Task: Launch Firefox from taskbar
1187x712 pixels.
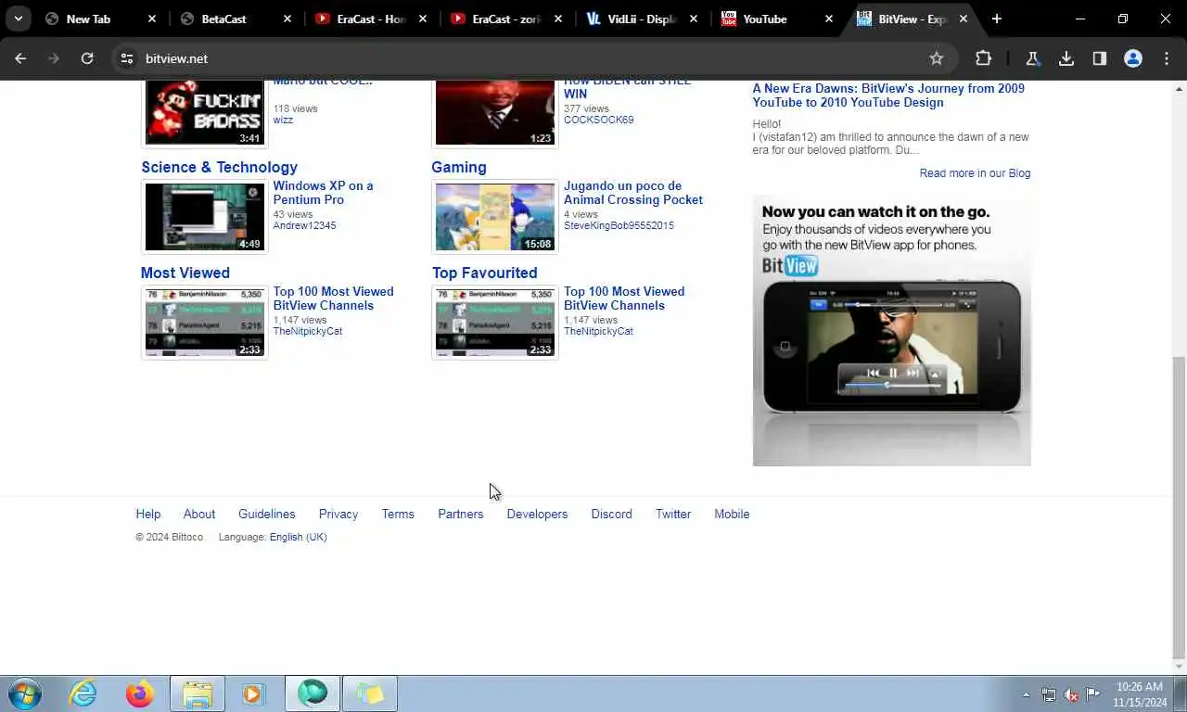Action: coord(140,693)
